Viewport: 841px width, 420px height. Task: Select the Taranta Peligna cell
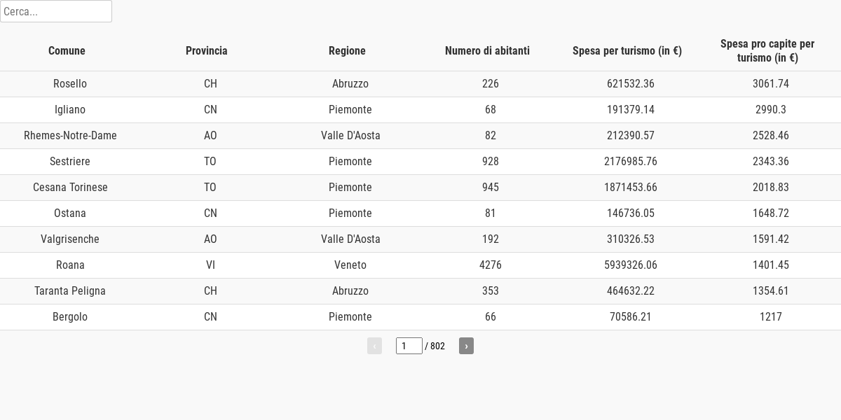pyautogui.click(x=70, y=291)
